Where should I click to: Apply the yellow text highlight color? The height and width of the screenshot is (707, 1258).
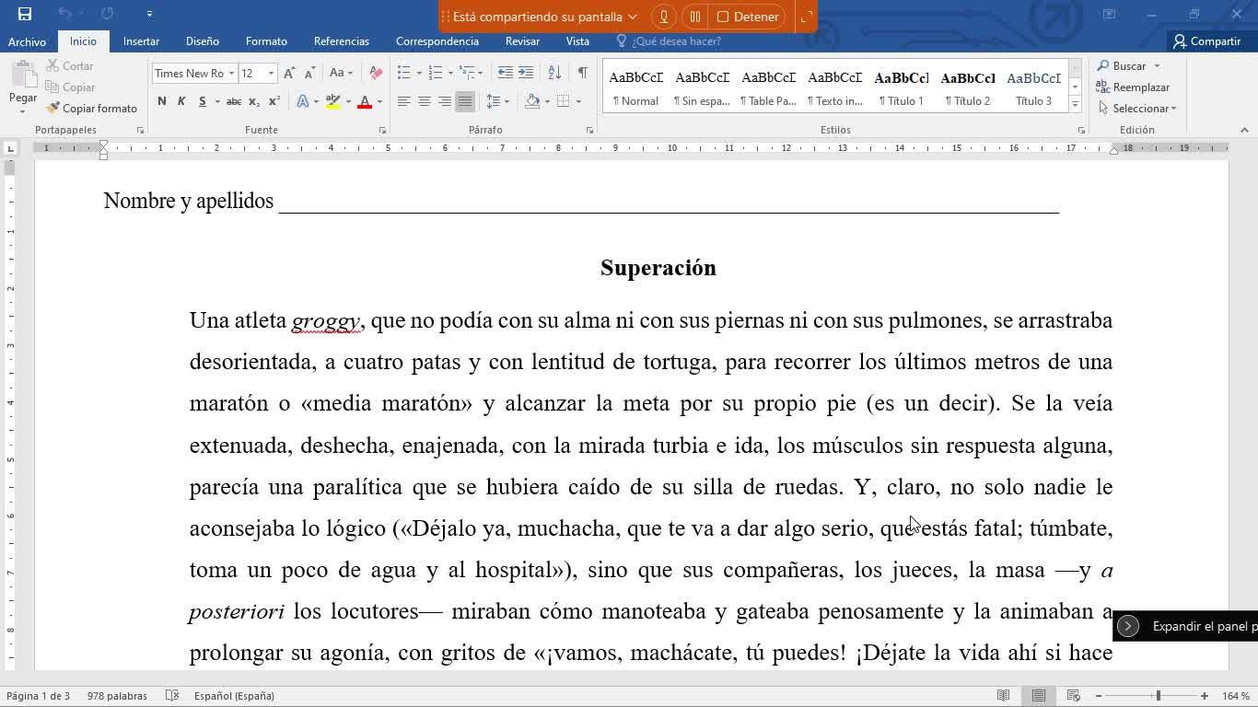click(x=333, y=101)
